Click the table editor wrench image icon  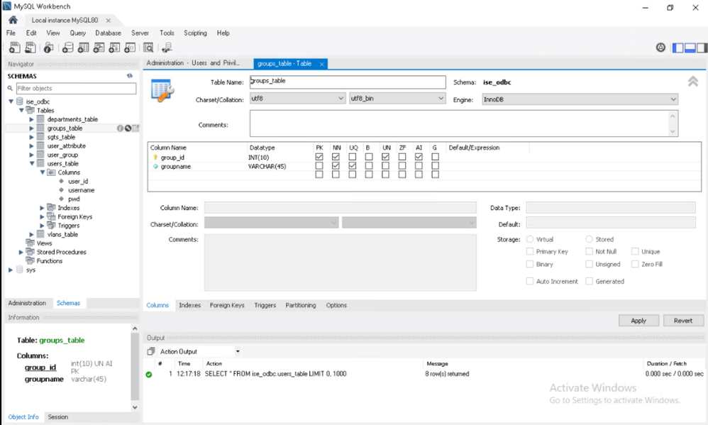162,90
